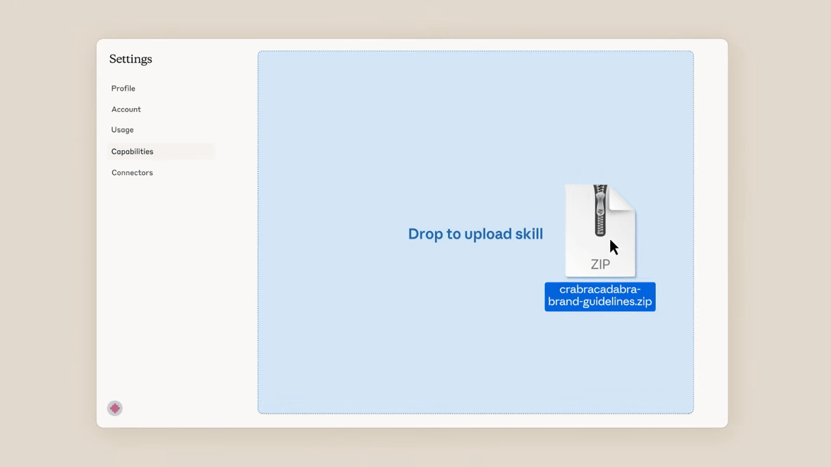This screenshot has height=467, width=831.
Task: Click the crabracadabra-brand-guidelines.zip filename label
Action: [600, 296]
